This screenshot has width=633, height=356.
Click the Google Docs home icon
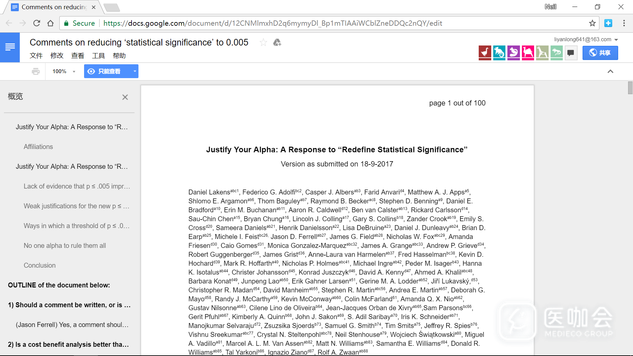pyautogui.click(x=10, y=47)
